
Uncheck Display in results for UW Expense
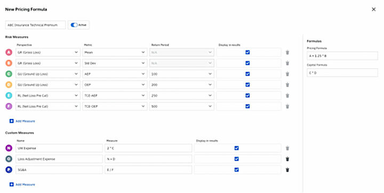tap(237, 148)
